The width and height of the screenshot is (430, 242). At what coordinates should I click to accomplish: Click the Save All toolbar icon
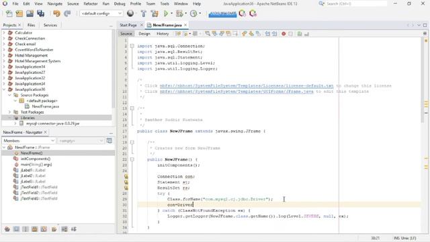[40, 13]
